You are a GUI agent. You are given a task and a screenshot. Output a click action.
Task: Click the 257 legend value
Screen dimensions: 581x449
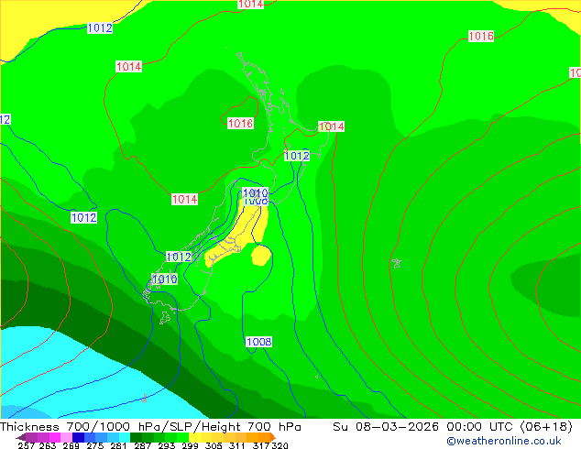[x=27, y=445]
